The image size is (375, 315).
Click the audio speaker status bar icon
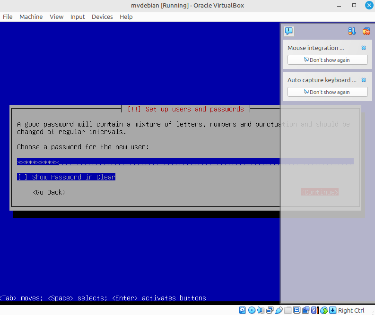261,310
